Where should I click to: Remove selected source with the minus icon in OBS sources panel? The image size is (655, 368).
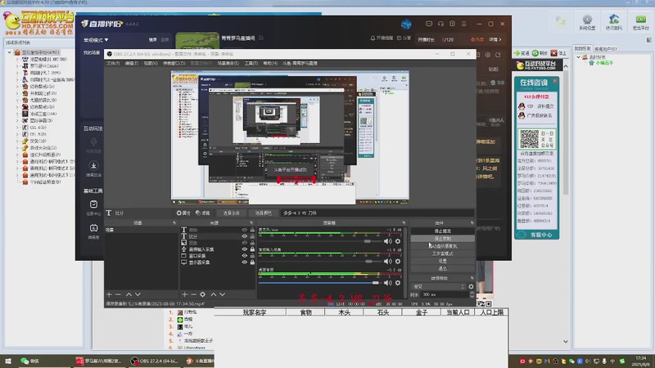(x=193, y=294)
